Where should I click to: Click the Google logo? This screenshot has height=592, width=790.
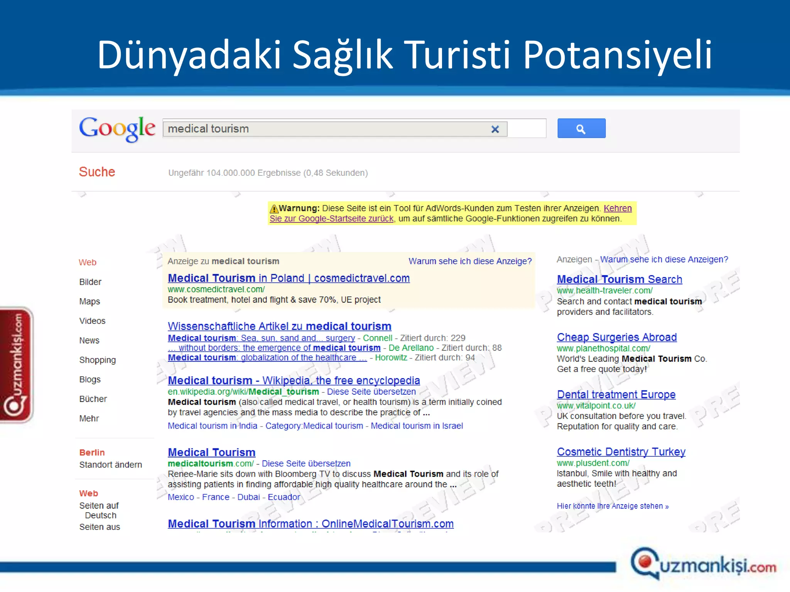(117, 129)
